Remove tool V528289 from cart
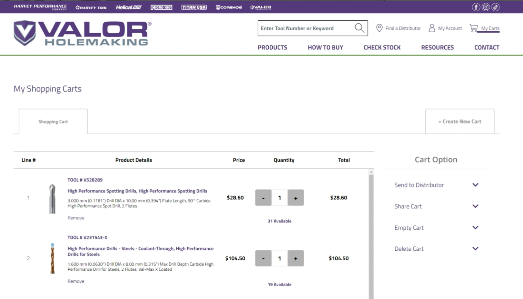523x299 pixels. point(76,218)
